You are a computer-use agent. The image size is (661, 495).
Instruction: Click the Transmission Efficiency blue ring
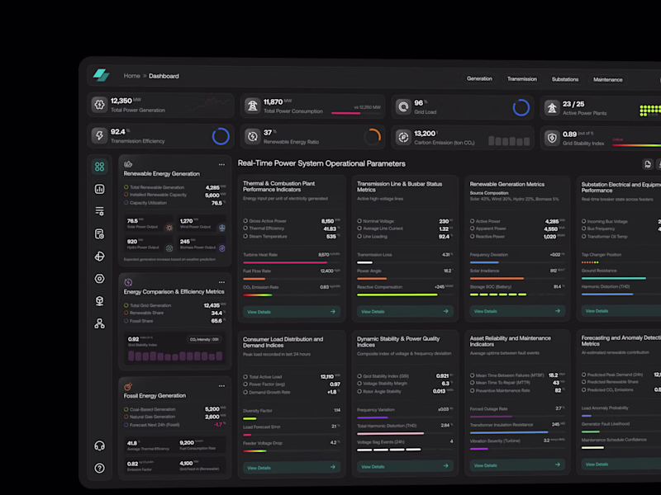pyautogui.click(x=221, y=136)
